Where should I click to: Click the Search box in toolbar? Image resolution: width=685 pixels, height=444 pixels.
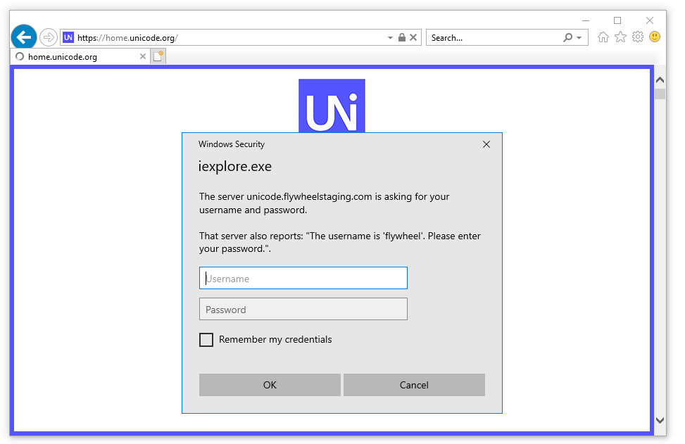pyautogui.click(x=495, y=38)
